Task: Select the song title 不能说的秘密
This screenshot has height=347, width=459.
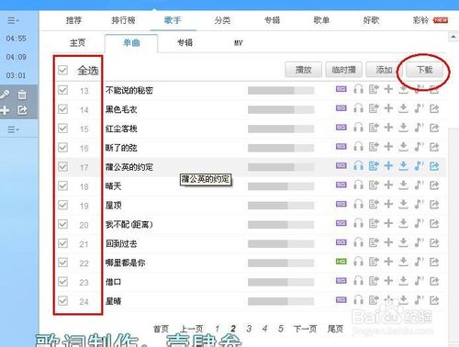Action: [x=129, y=90]
